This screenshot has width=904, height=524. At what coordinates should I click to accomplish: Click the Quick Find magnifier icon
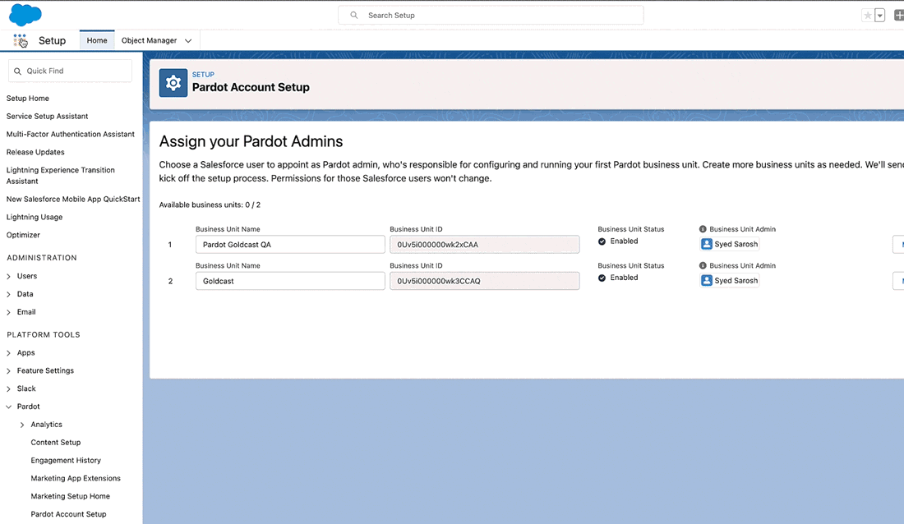(x=17, y=71)
